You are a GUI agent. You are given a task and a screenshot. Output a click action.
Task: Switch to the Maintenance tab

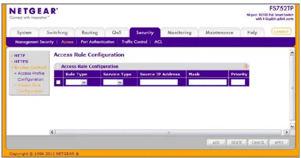coord(219,33)
